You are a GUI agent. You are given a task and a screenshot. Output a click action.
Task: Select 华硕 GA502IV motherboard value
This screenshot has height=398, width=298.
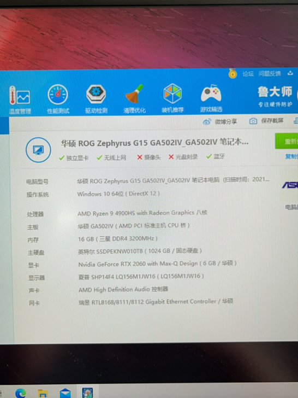tap(134, 226)
